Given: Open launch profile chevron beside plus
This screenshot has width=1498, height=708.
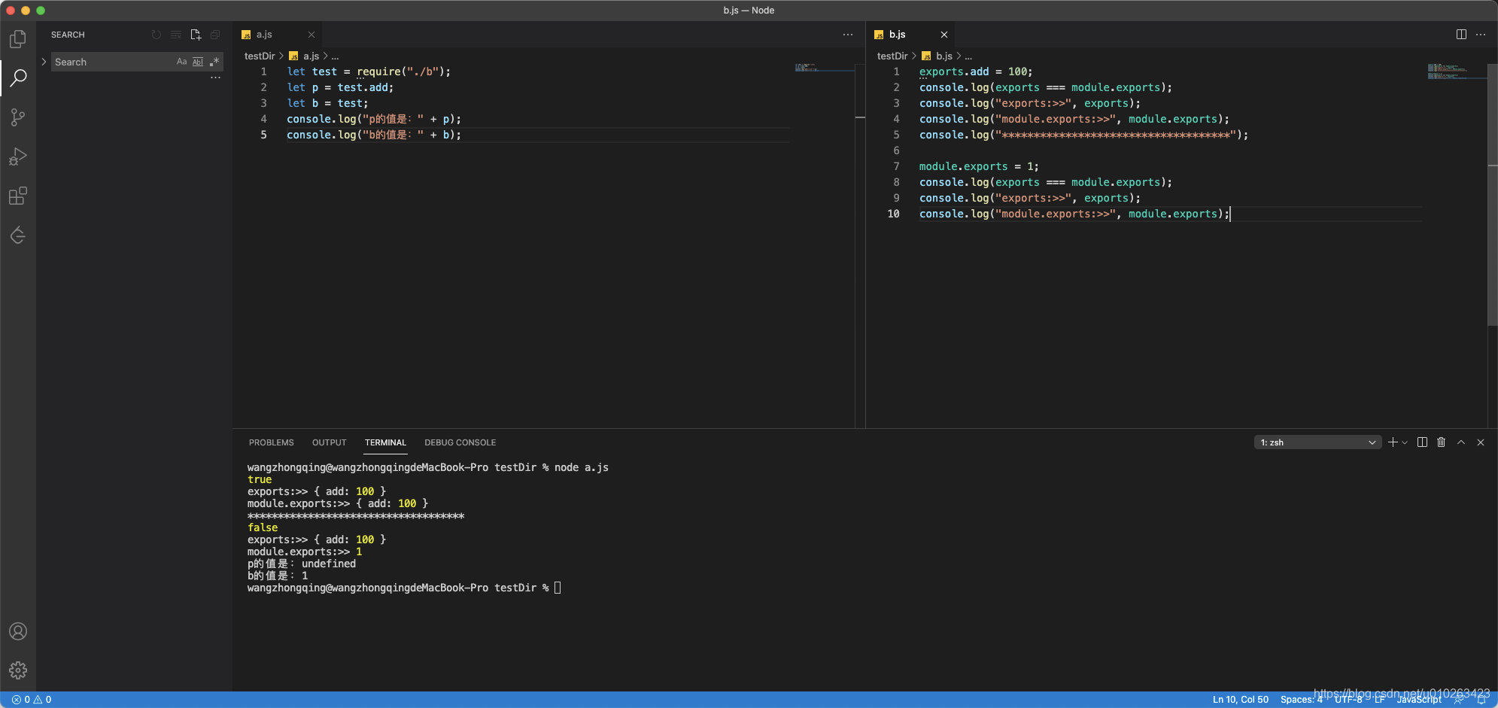Looking at the screenshot, I should (1405, 442).
